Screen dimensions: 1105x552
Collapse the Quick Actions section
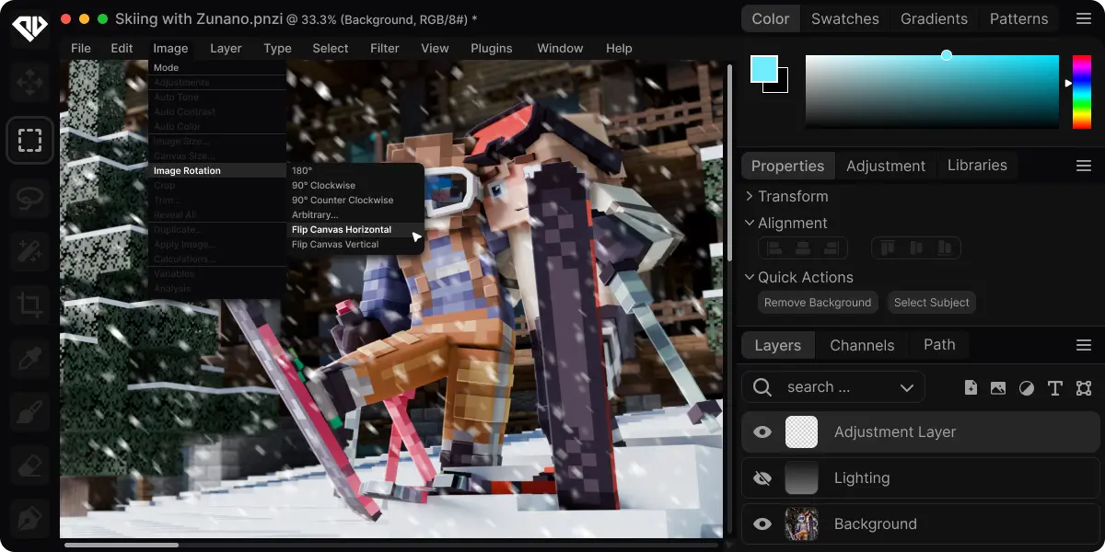tap(750, 277)
